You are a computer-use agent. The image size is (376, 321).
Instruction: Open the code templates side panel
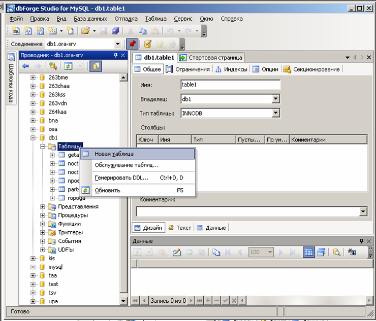(x=11, y=79)
